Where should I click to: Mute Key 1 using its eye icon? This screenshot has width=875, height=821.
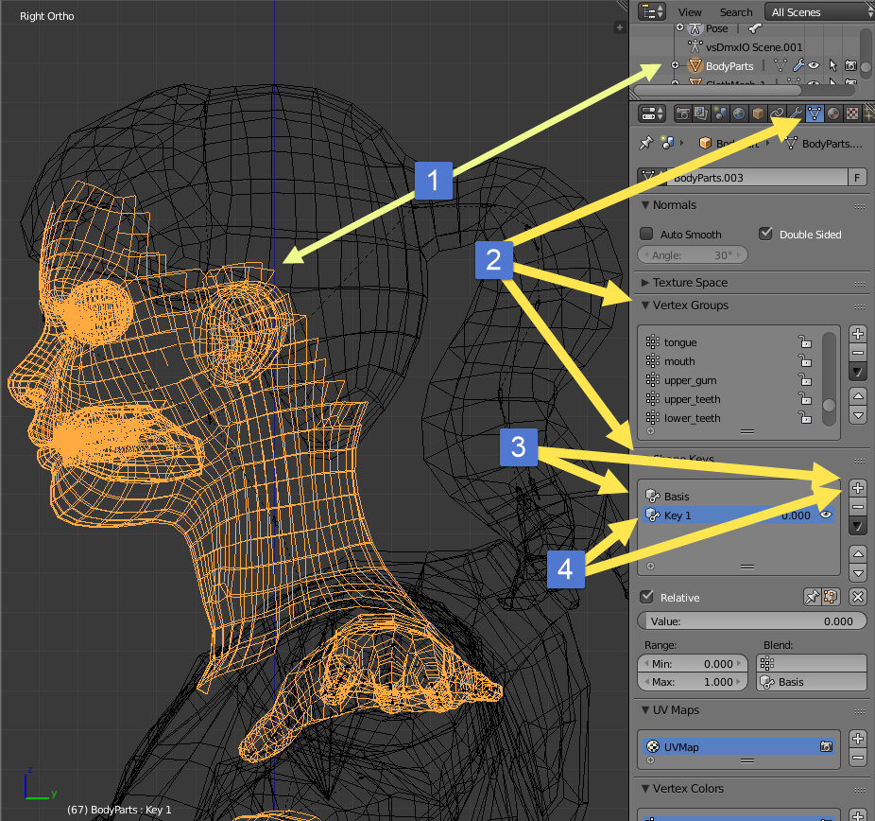[825, 515]
